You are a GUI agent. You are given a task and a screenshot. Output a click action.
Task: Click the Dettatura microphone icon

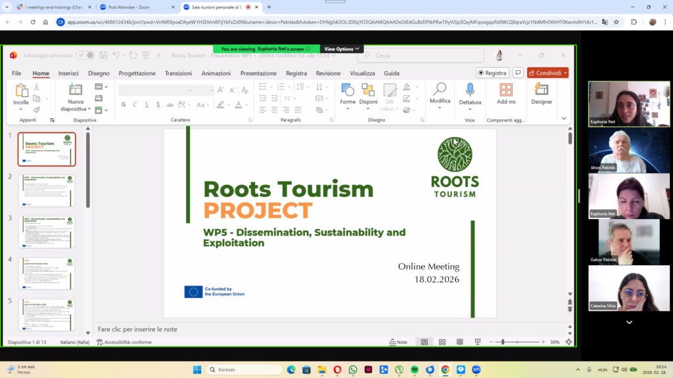pyautogui.click(x=470, y=90)
